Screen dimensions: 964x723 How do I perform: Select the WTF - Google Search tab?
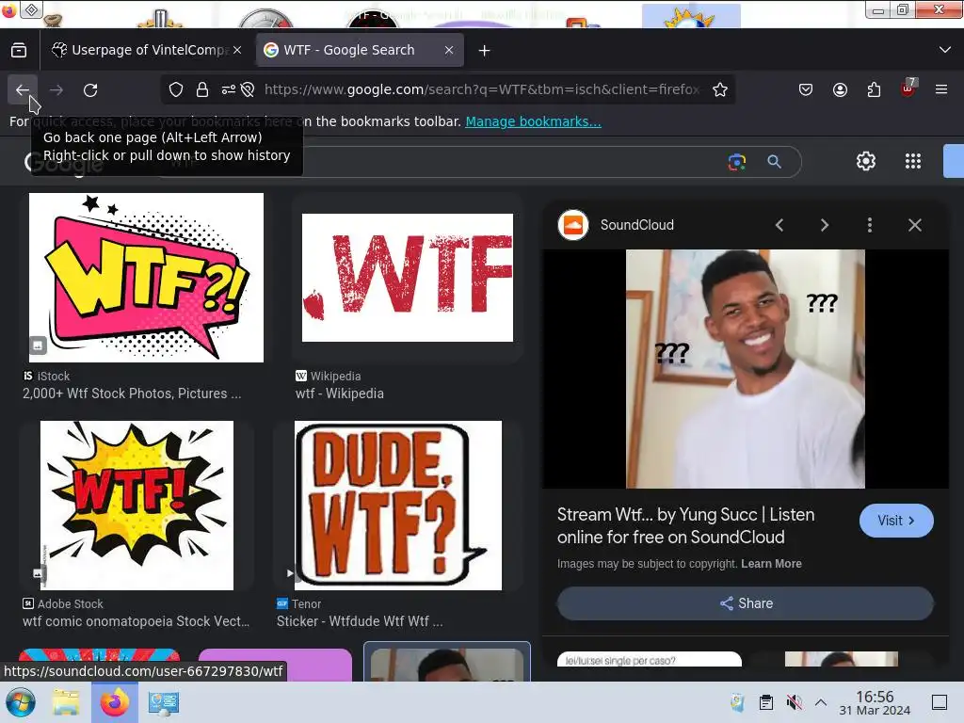tap(360, 51)
